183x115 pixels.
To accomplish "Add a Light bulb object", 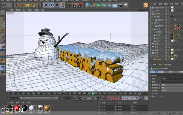I will pos(126,5).
